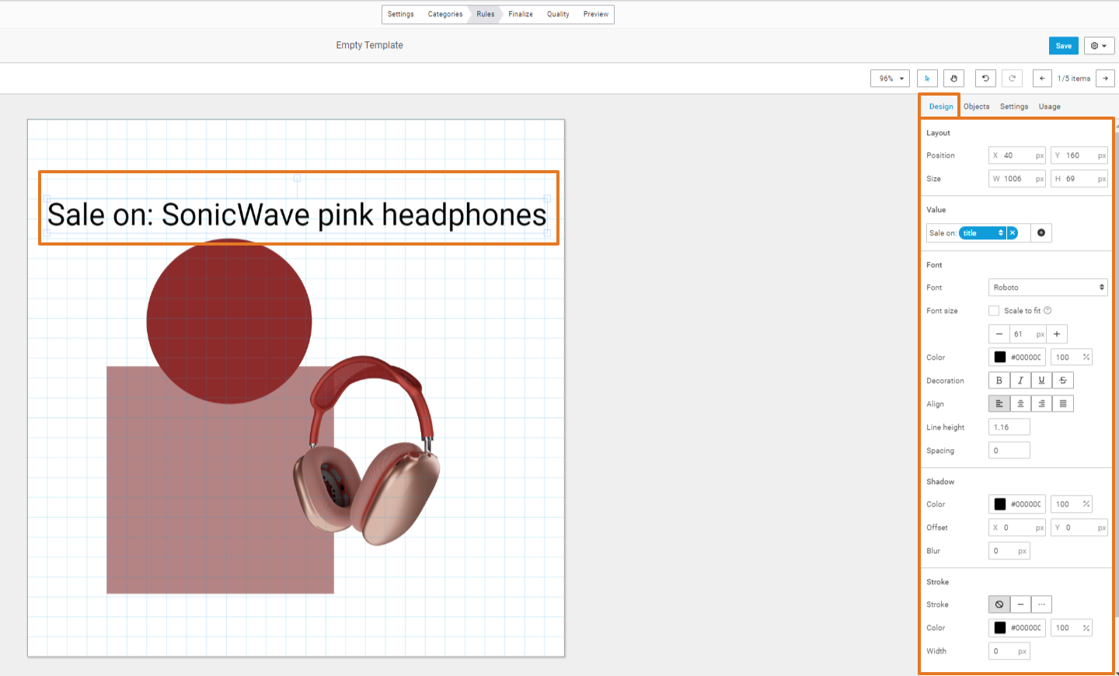Go to the previous item arrow
The width and height of the screenshot is (1119, 676).
point(1042,78)
